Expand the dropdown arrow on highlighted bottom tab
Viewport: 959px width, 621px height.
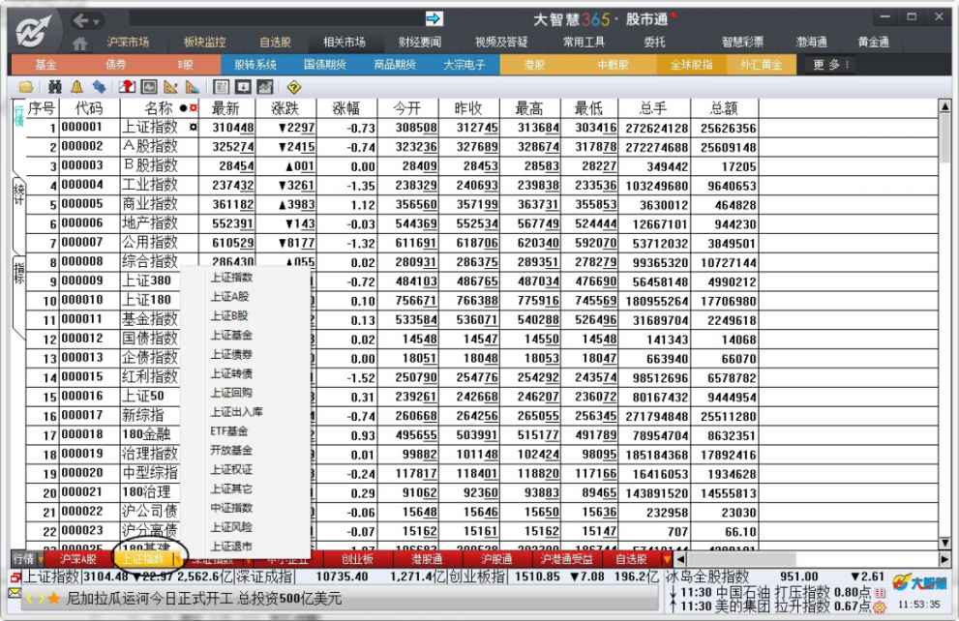pyautogui.click(x=177, y=560)
